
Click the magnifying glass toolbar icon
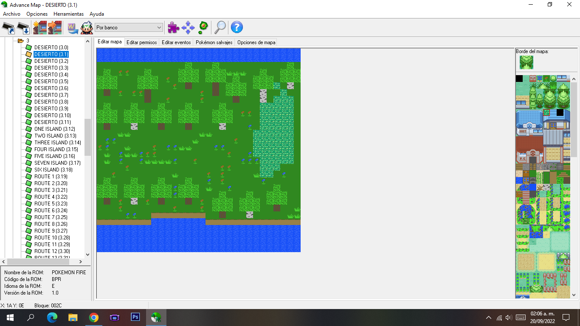pos(220,28)
